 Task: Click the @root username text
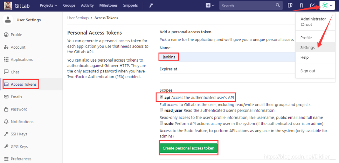point(306,24)
